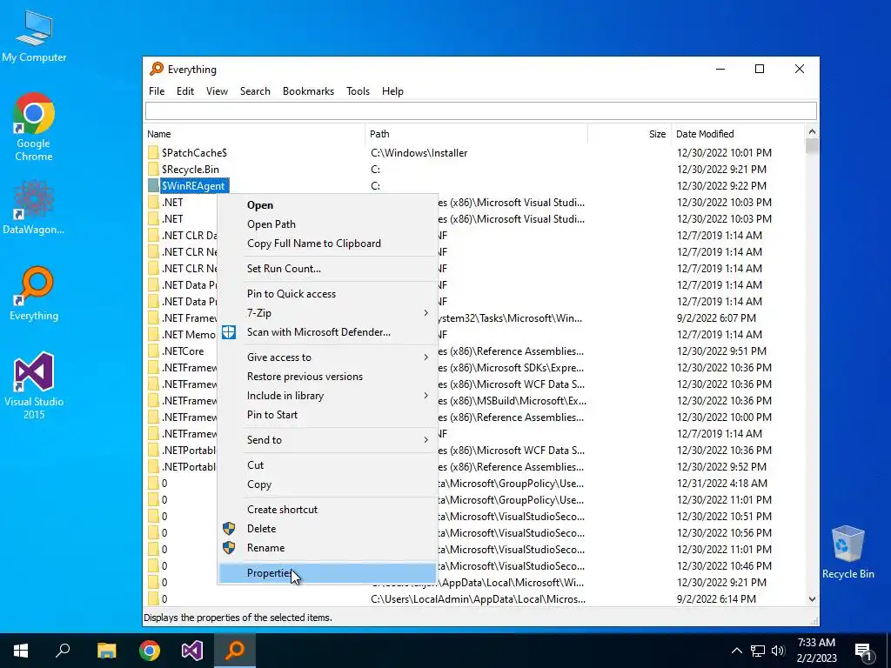Choose Cut in the context menu
The height and width of the screenshot is (668, 891).
click(x=327, y=465)
